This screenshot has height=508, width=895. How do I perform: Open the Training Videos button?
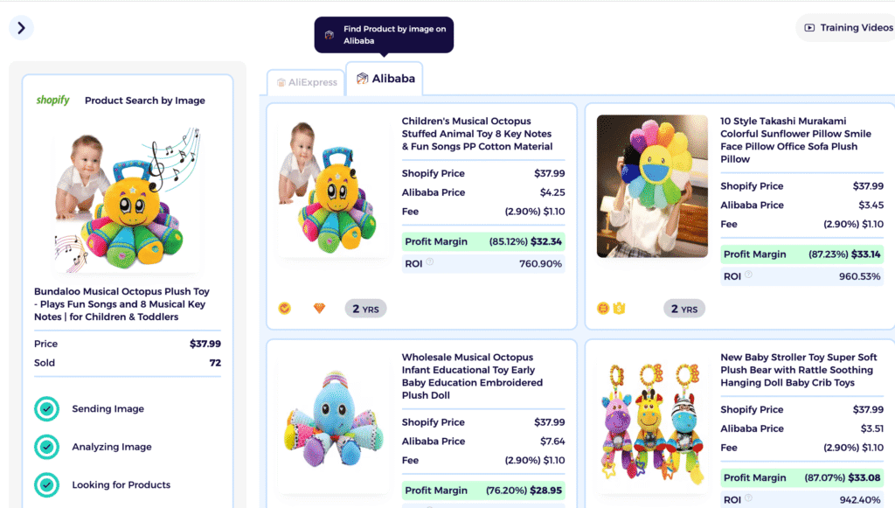tap(846, 28)
